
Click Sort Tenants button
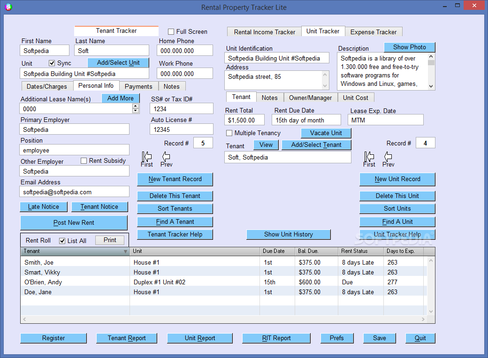[x=175, y=209]
